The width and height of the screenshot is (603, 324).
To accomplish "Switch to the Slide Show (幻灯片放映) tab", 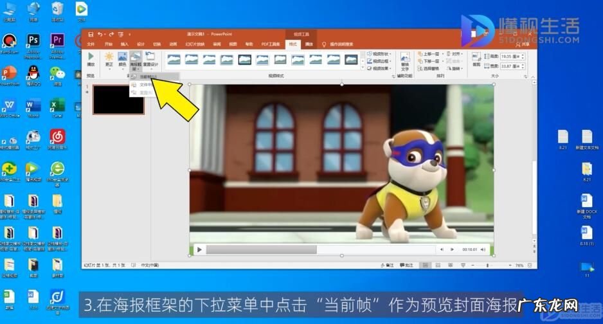I will 195,44.
